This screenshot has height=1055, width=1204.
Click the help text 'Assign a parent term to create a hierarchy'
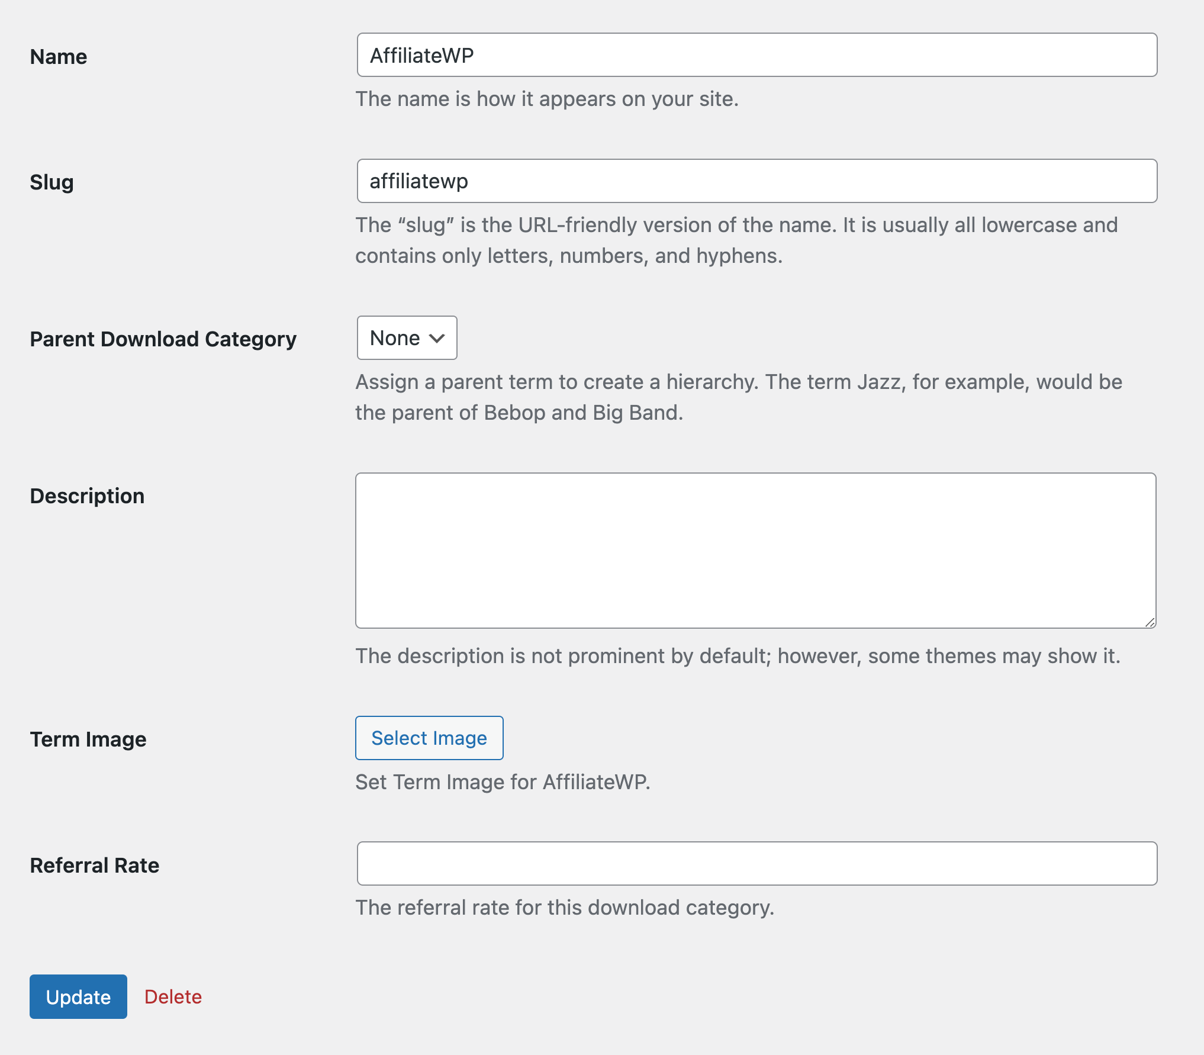pyautogui.click(x=739, y=397)
